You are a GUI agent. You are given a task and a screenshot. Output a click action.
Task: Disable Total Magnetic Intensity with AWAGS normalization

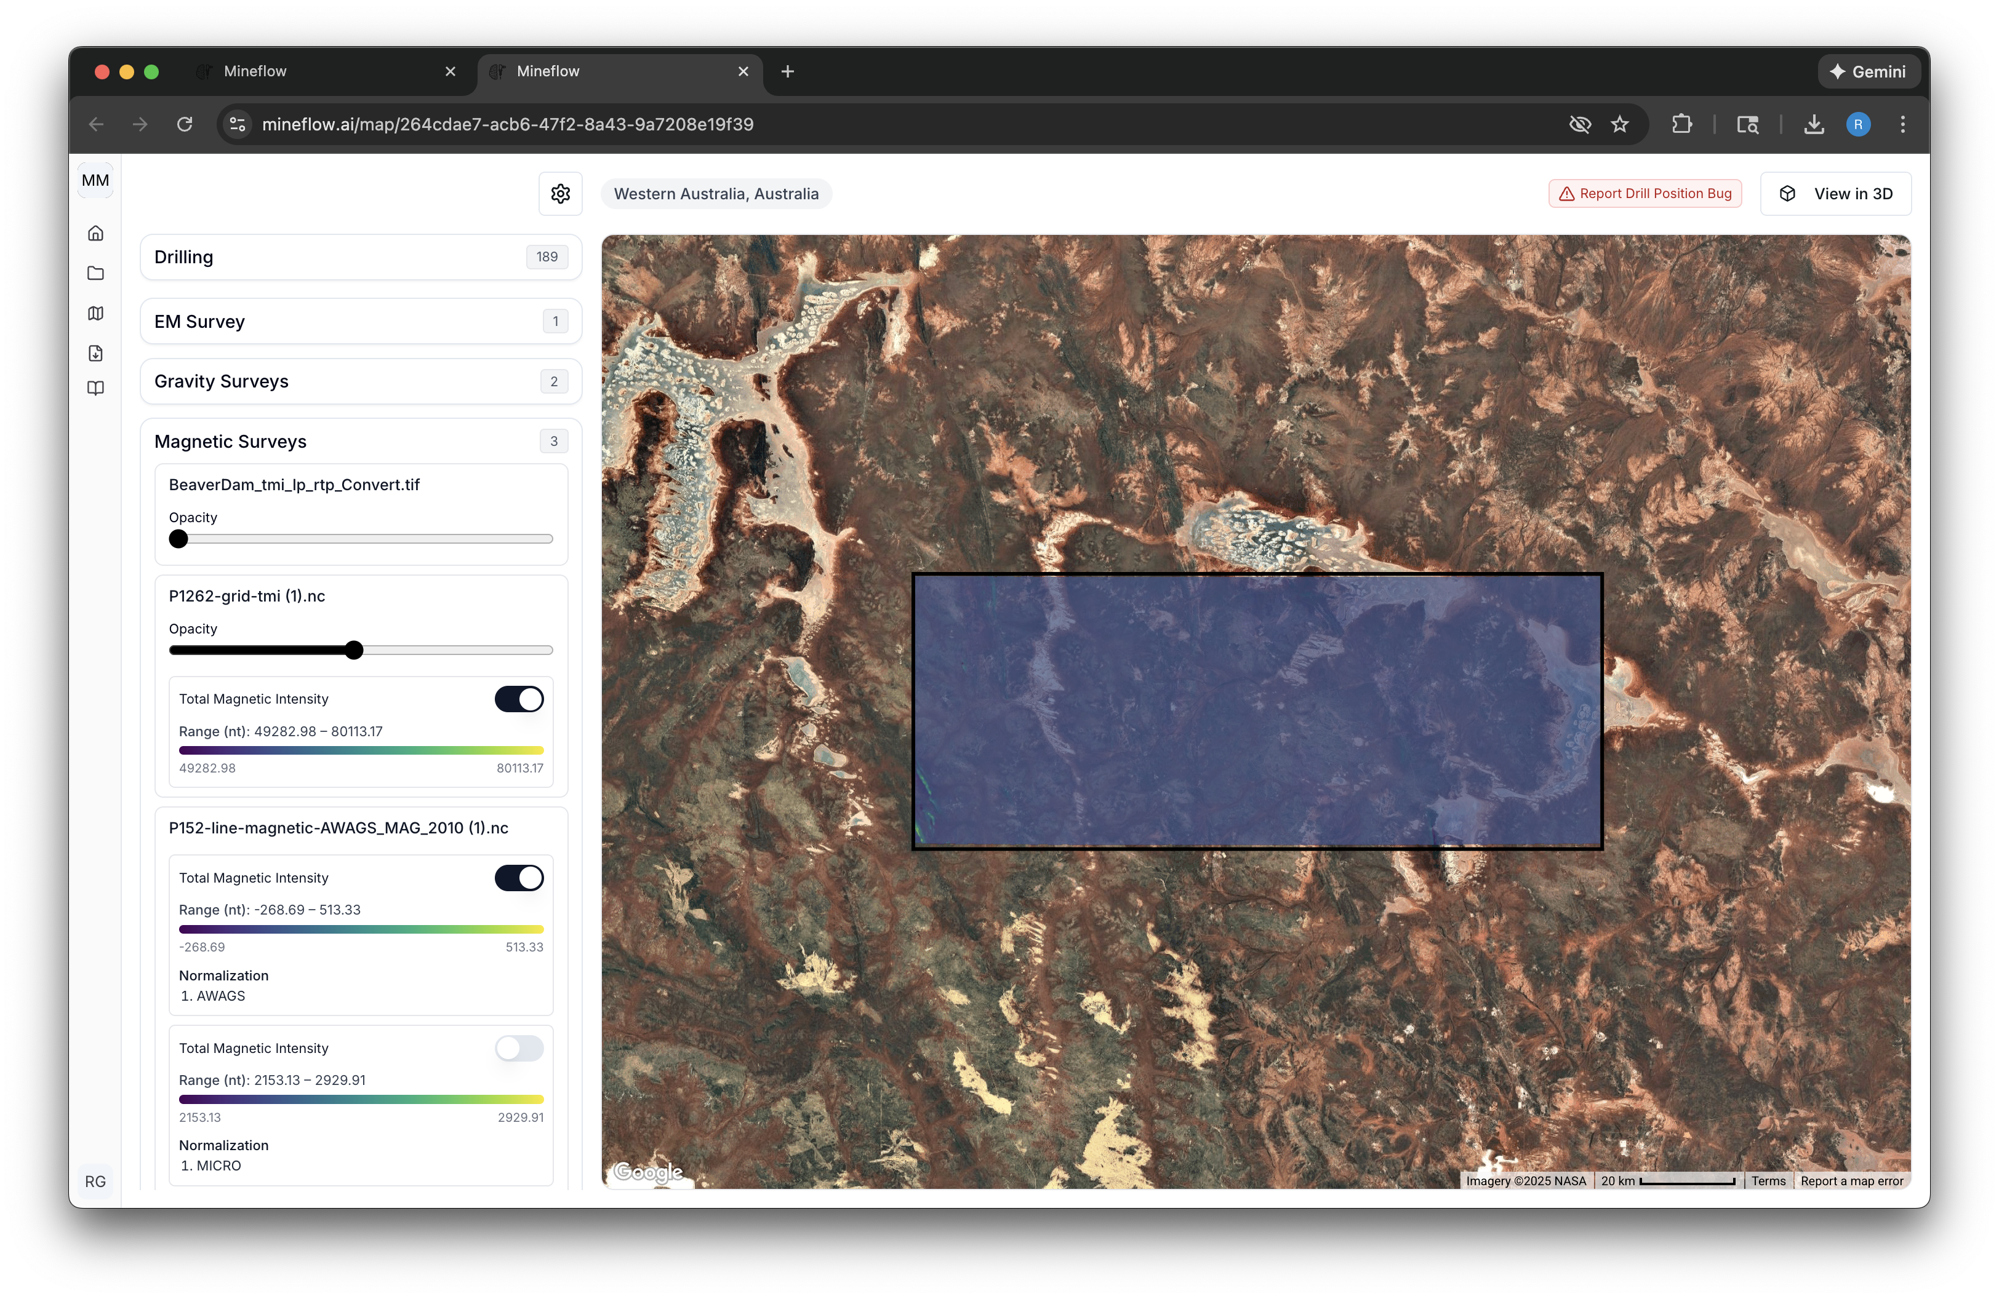[x=518, y=877]
